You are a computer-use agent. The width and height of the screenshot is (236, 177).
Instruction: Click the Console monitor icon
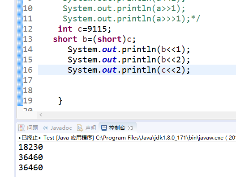[x=104, y=128]
